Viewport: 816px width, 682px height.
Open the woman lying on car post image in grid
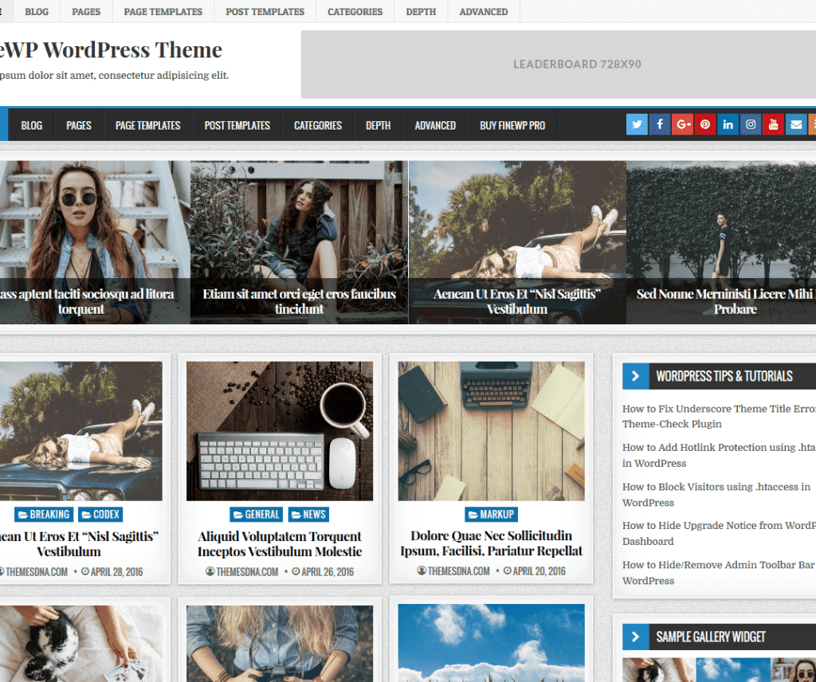(81, 431)
